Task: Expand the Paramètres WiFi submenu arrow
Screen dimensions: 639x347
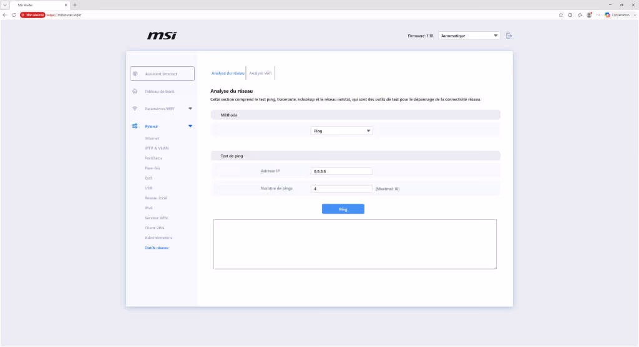Action: click(190, 108)
